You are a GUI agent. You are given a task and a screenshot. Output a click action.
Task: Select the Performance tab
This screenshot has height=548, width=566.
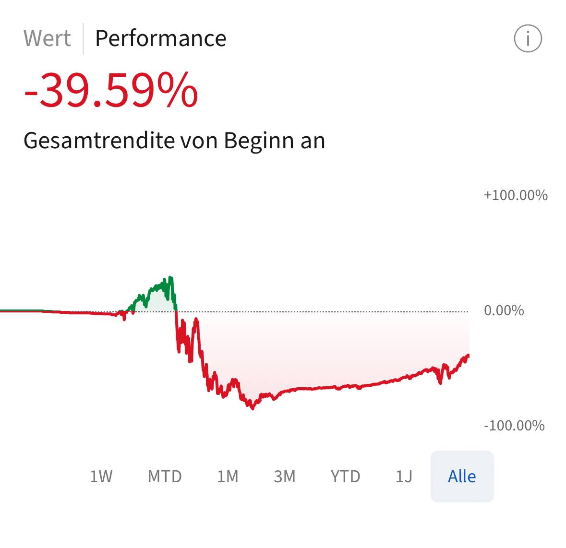pos(160,38)
